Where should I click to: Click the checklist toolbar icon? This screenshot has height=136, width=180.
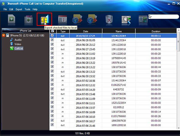[62, 20]
